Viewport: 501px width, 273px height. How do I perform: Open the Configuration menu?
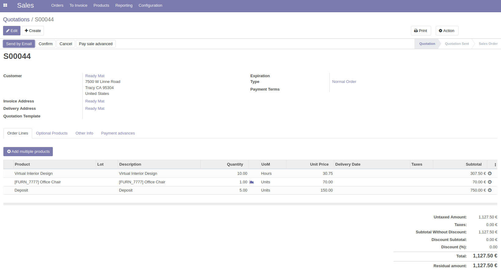(151, 5)
